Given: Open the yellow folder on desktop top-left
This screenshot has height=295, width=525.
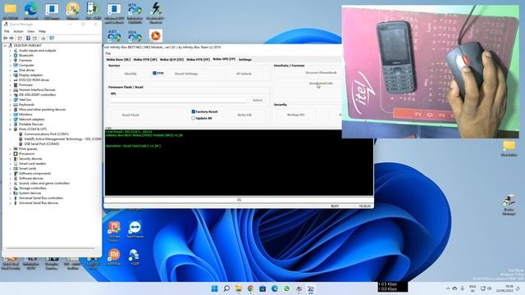Looking at the screenshot, I should tap(10, 9).
